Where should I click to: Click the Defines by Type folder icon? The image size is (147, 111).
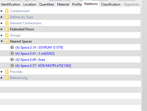[x=7, y=17]
